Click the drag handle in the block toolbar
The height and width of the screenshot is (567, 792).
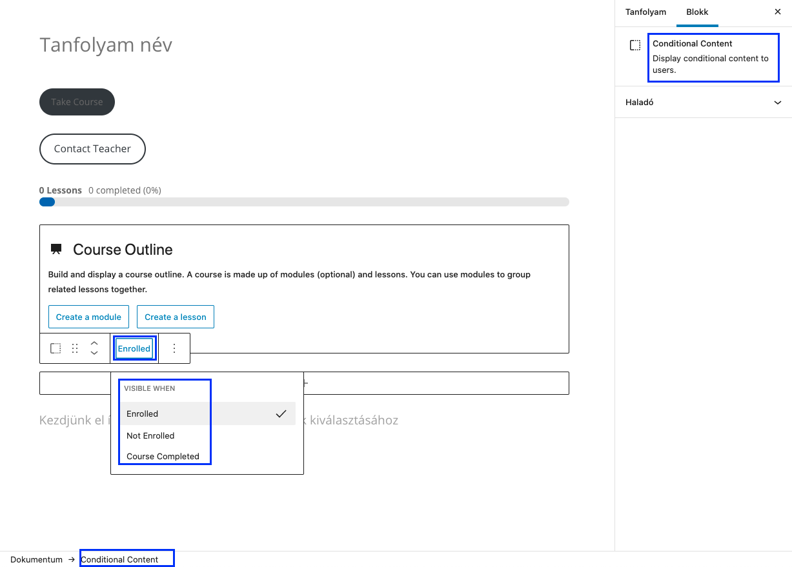(75, 348)
